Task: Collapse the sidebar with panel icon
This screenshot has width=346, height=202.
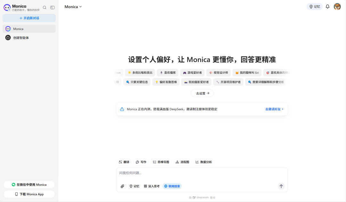Action: point(52,7)
